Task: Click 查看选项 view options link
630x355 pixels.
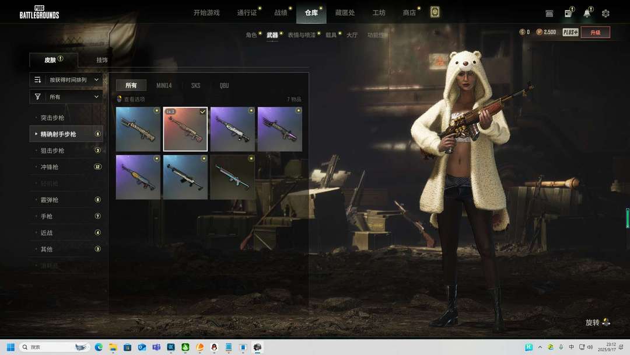Action: 134,99
